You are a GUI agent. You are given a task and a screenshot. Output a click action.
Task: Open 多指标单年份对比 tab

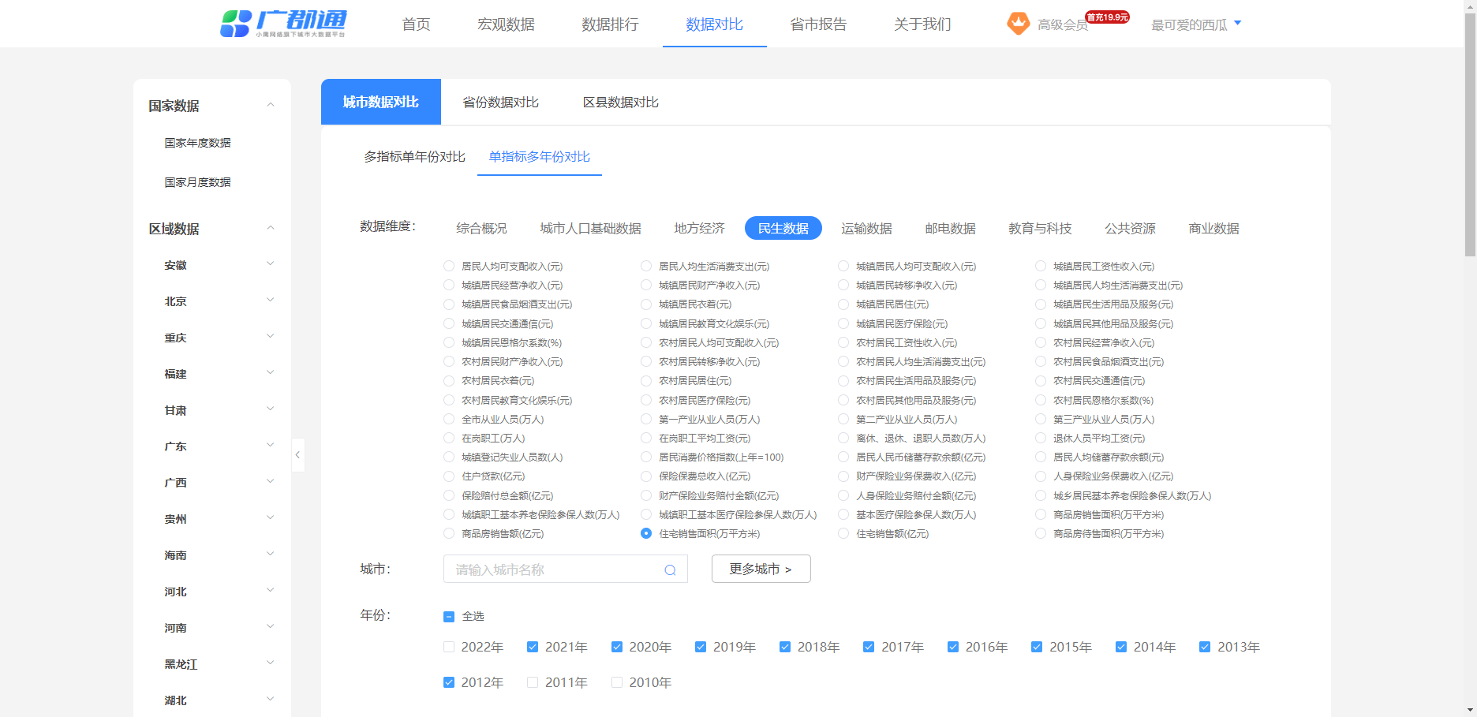click(x=414, y=157)
